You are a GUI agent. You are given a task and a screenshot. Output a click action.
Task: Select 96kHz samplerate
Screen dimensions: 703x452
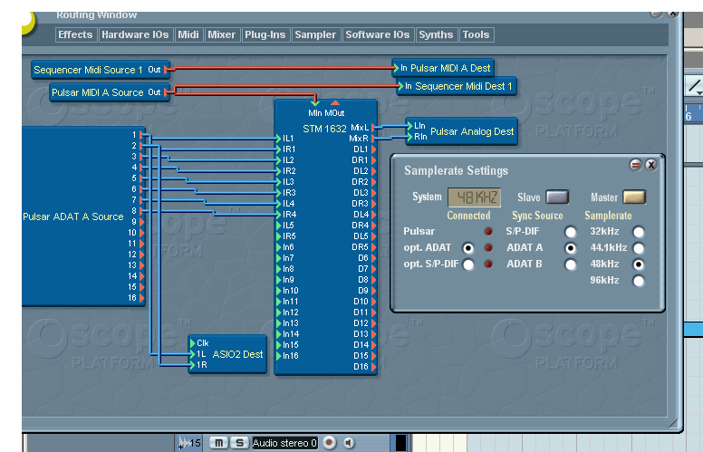(639, 281)
